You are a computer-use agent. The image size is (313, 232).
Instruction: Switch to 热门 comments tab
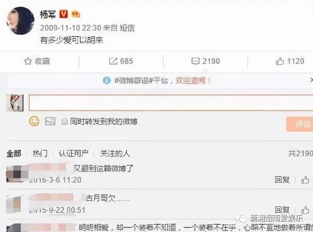40,154
